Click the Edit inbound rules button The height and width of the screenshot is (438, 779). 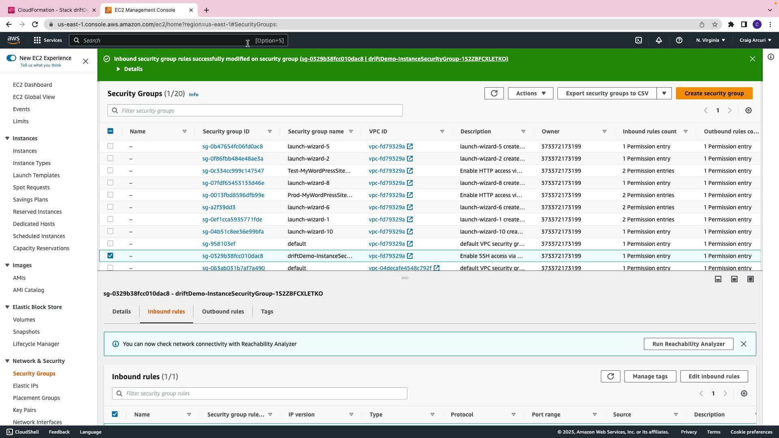714,376
